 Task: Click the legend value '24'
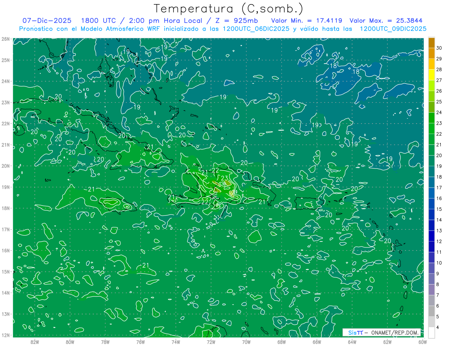tap(439, 113)
